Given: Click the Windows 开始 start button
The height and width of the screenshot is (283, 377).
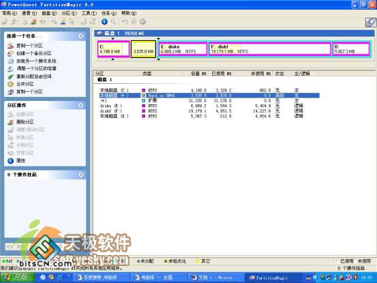Looking at the screenshot, I should [x=18, y=278].
